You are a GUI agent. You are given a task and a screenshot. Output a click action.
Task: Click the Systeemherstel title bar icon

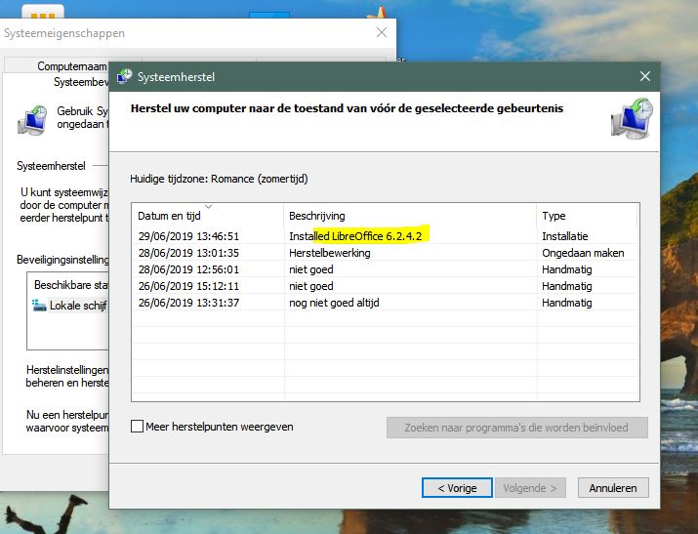[x=125, y=77]
